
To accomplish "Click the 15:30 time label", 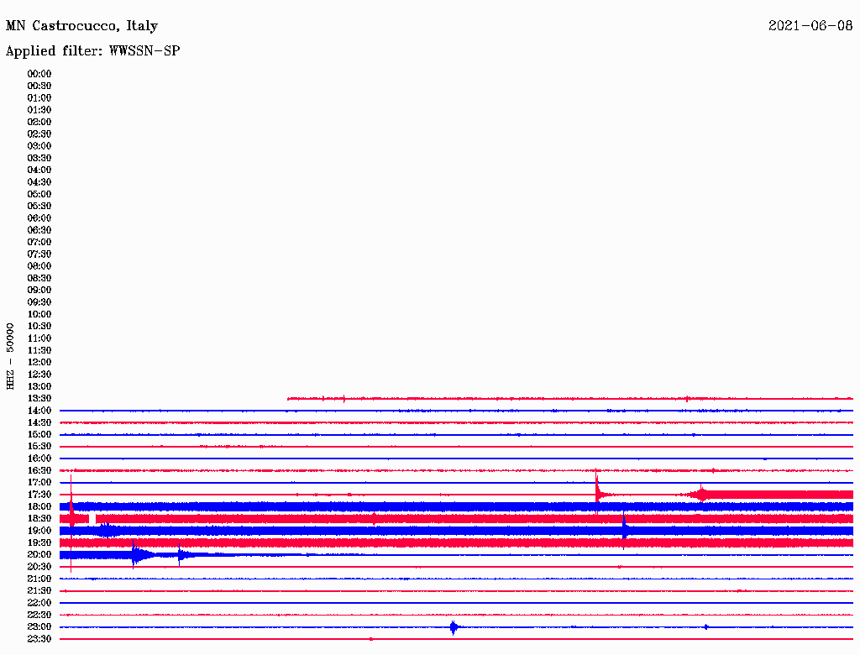I will pyautogui.click(x=39, y=447).
